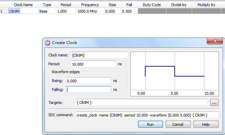
Task: Click the Frequency column header
Action: (x=90, y=5)
